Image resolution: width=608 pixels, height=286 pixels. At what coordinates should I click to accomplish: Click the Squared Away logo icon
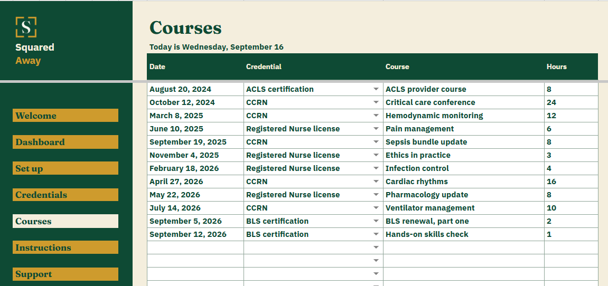coord(26,27)
